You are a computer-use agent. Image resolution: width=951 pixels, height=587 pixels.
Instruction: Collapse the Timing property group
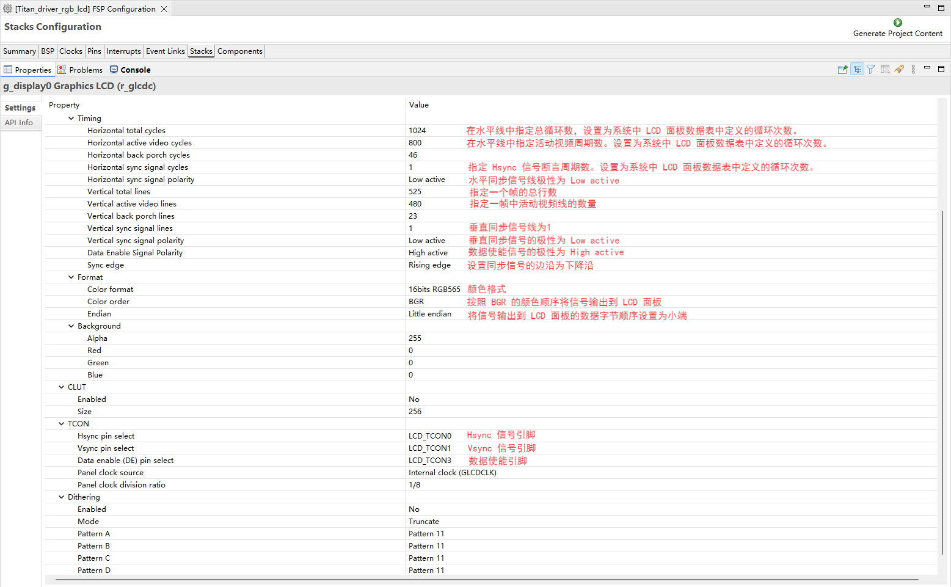(x=71, y=118)
